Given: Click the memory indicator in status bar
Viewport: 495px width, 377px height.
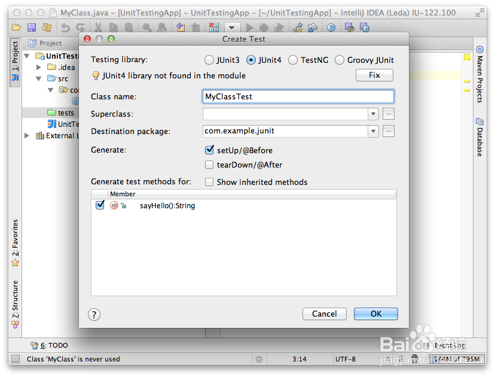Looking at the screenshot, I should (x=456, y=359).
